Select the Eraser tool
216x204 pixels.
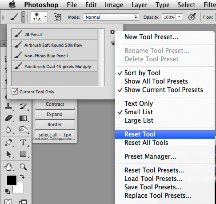(x=8, y=119)
